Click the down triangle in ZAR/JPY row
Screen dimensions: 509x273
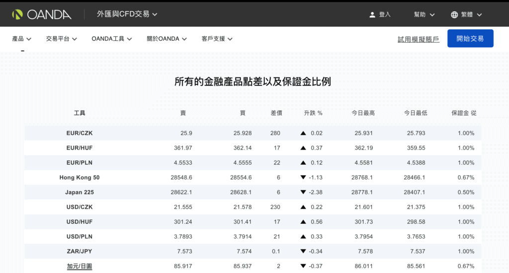(x=303, y=251)
